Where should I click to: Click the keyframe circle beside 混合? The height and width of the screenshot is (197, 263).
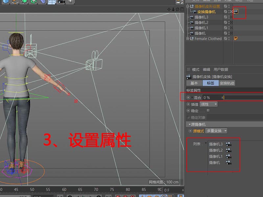pos(188,97)
